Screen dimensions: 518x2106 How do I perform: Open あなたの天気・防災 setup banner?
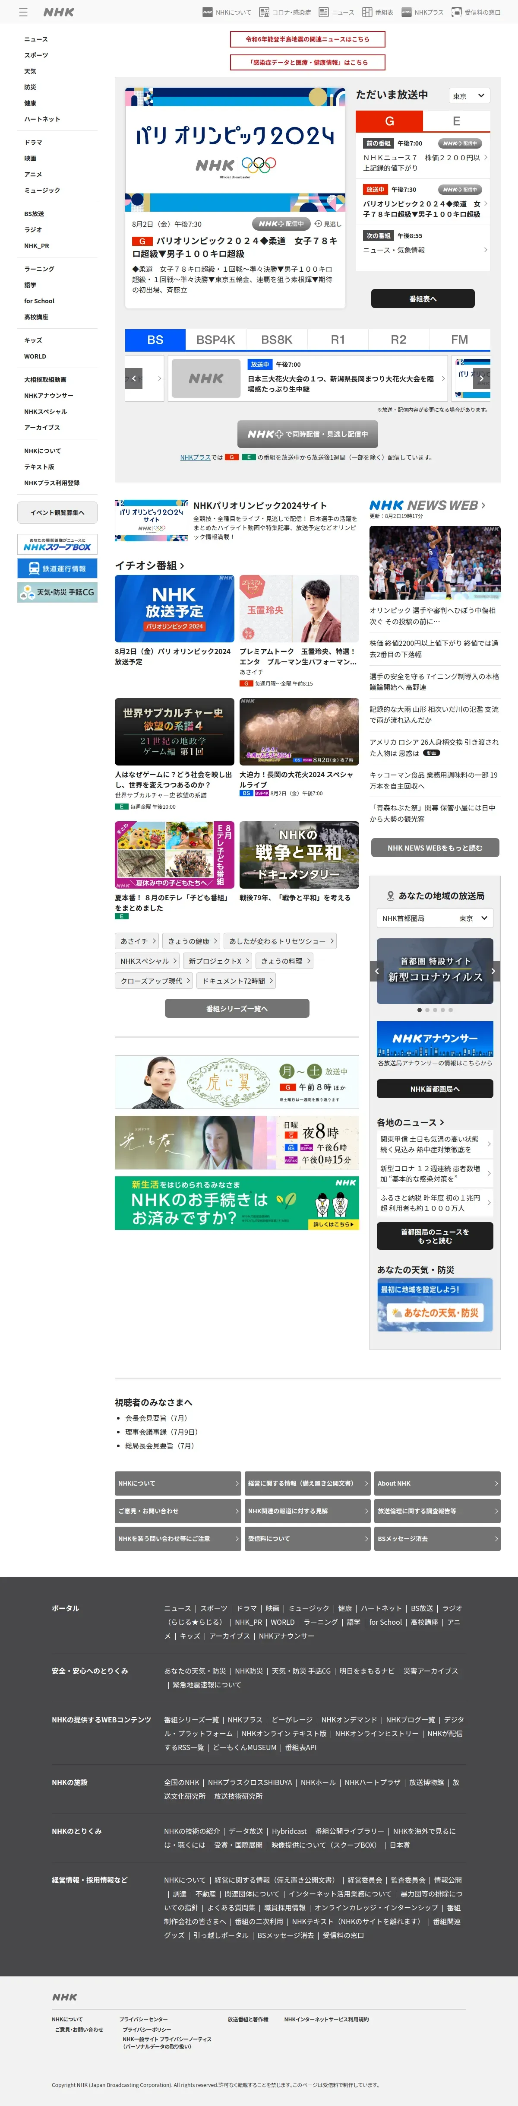(x=435, y=1304)
